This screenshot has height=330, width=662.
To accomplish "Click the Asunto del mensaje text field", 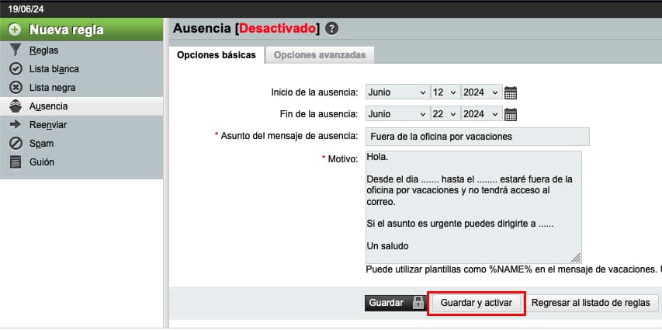I will [x=477, y=137].
